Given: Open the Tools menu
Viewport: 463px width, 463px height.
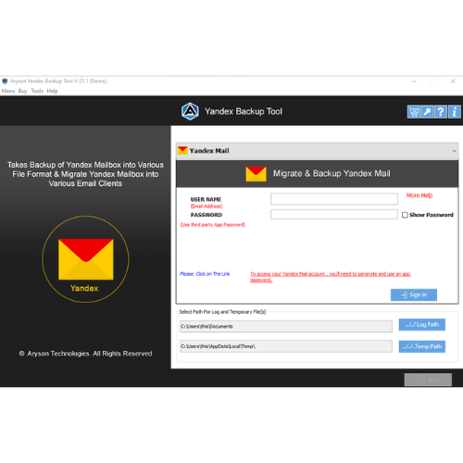Looking at the screenshot, I should (37, 91).
